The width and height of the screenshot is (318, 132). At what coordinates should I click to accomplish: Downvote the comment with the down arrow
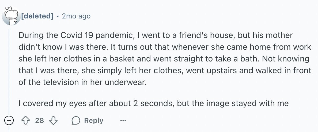point(54,121)
